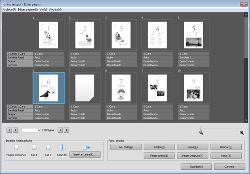This screenshot has width=250, height=174.
Task: Select page 2 thumbnail
Action: click(x=85, y=35)
